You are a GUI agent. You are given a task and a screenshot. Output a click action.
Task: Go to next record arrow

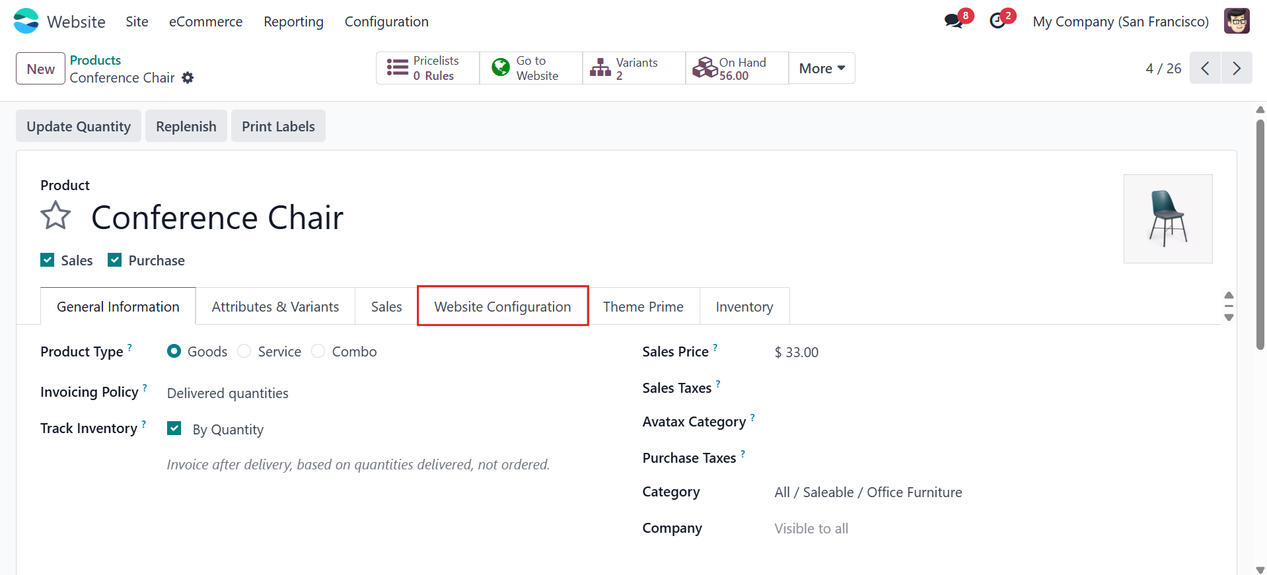[x=1237, y=68]
